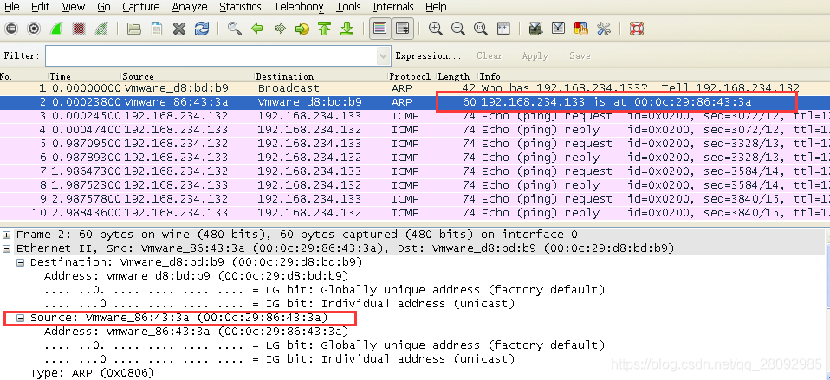Image resolution: width=830 pixels, height=380 pixels.
Task: Click the Expression... button
Action: click(x=428, y=55)
